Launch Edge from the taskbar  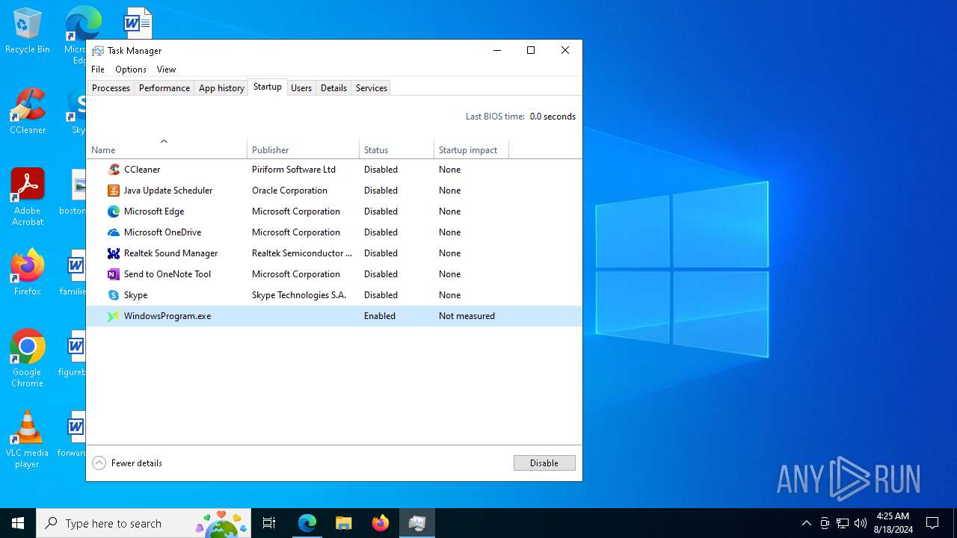[x=307, y=523]
